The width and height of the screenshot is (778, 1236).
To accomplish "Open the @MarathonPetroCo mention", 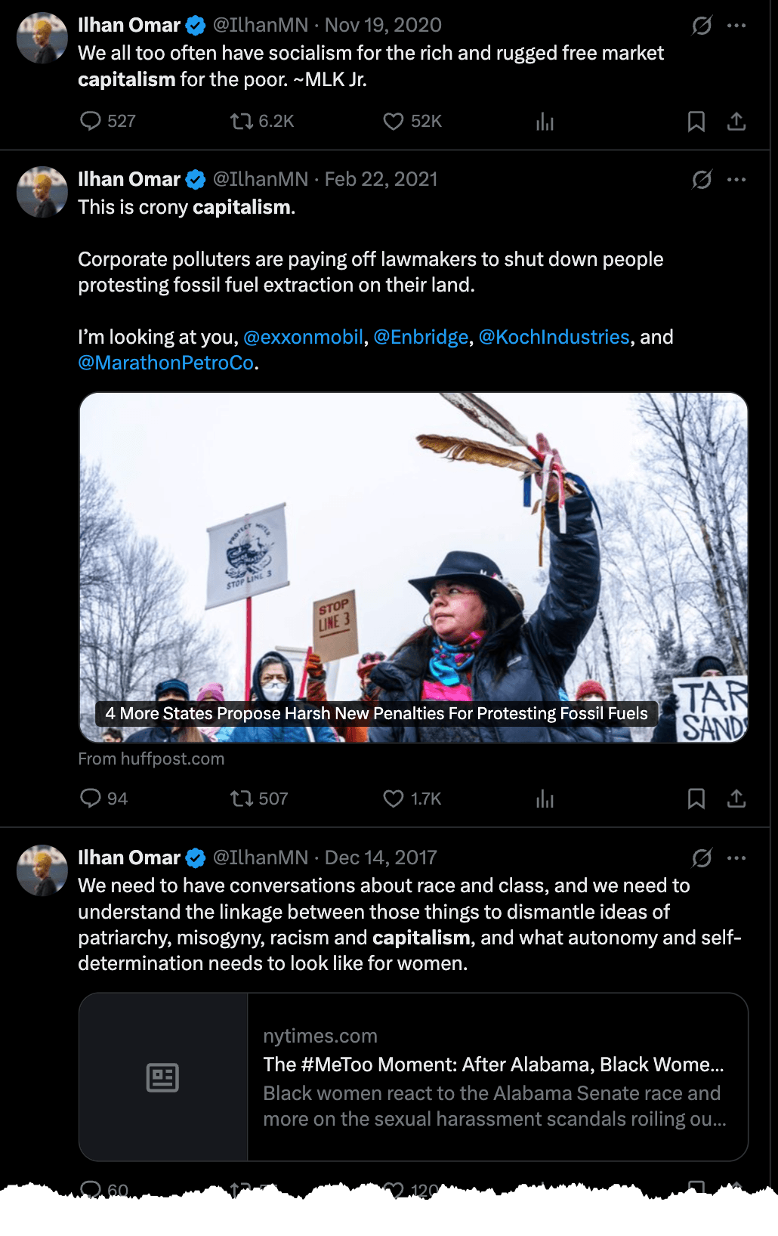I will tap(165, 363).
